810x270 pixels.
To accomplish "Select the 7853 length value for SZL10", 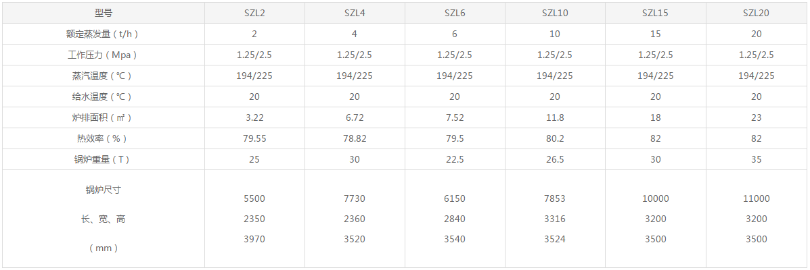I will (554, 198).
